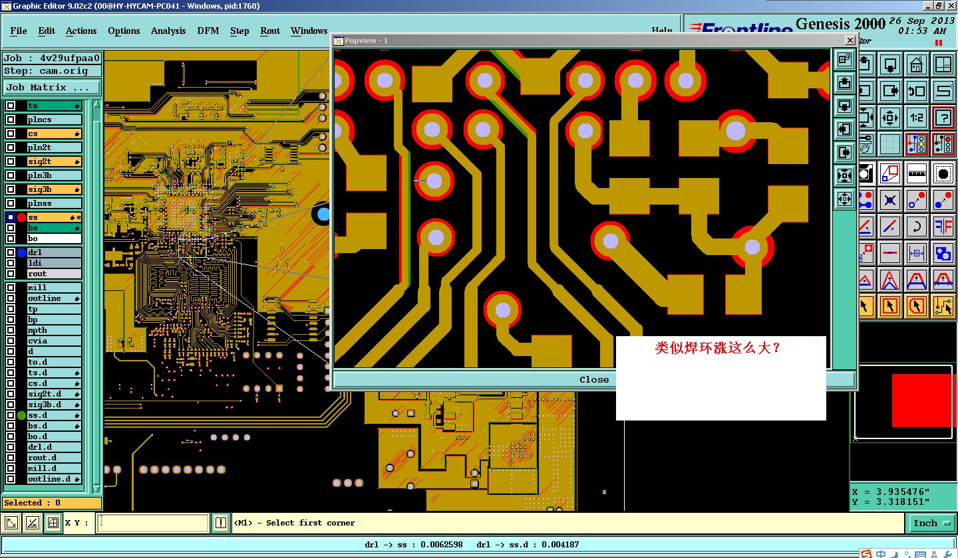This screenshot has width=958, height=558.
Task: Select the bo layer name
Action: pyautogui.click(x=54, y=238)
